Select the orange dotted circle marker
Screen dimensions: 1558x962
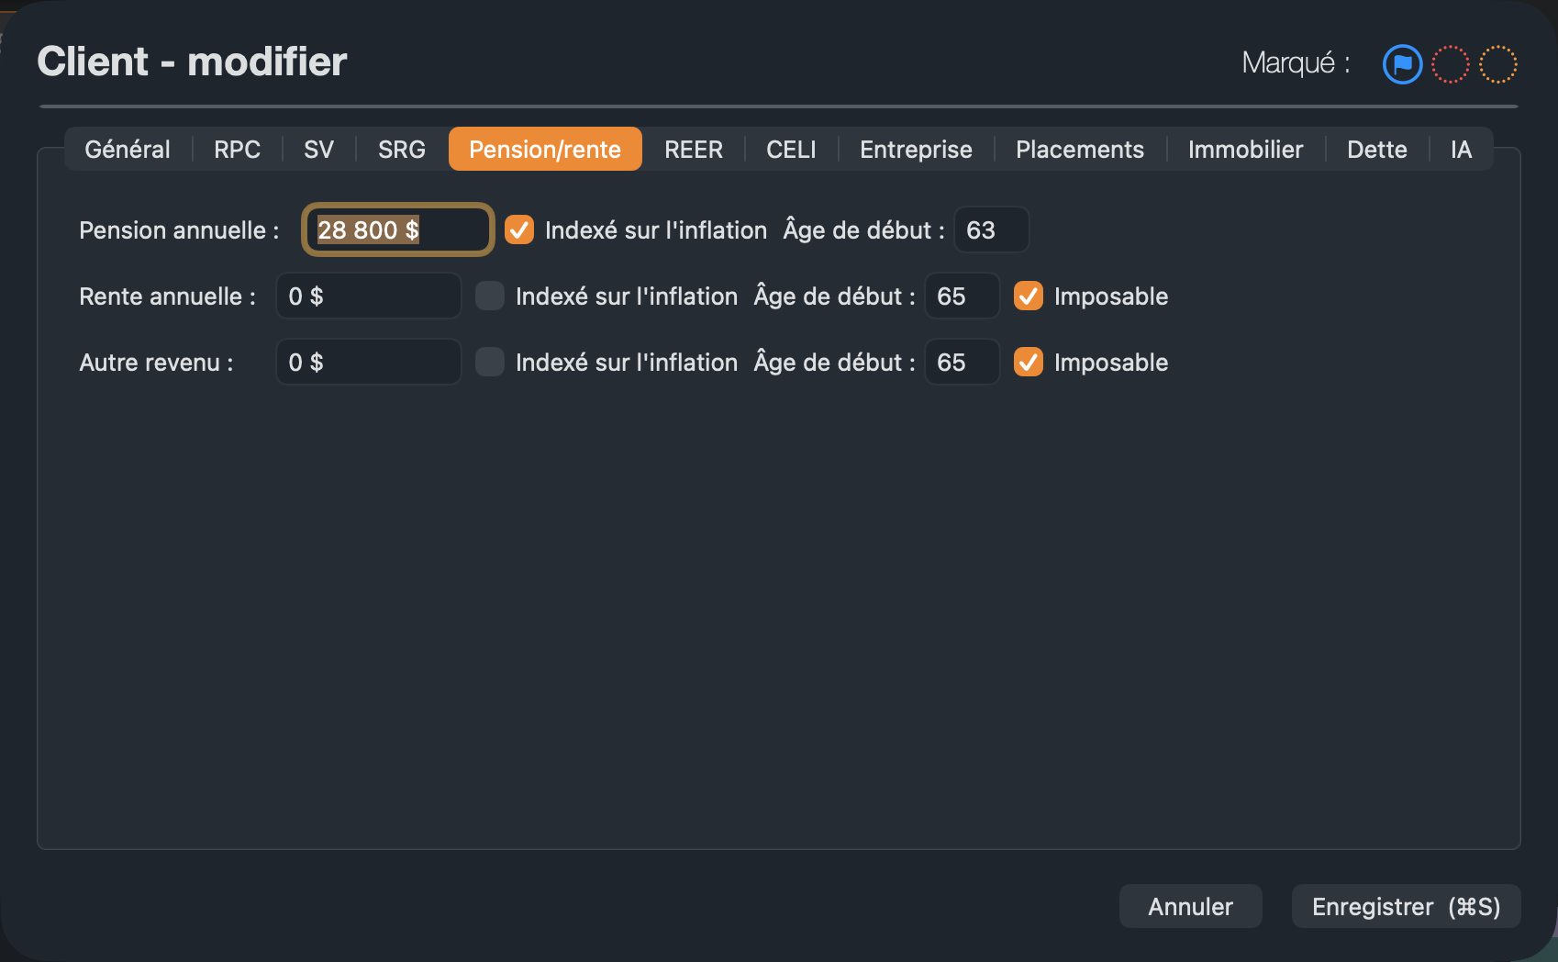1498,64
